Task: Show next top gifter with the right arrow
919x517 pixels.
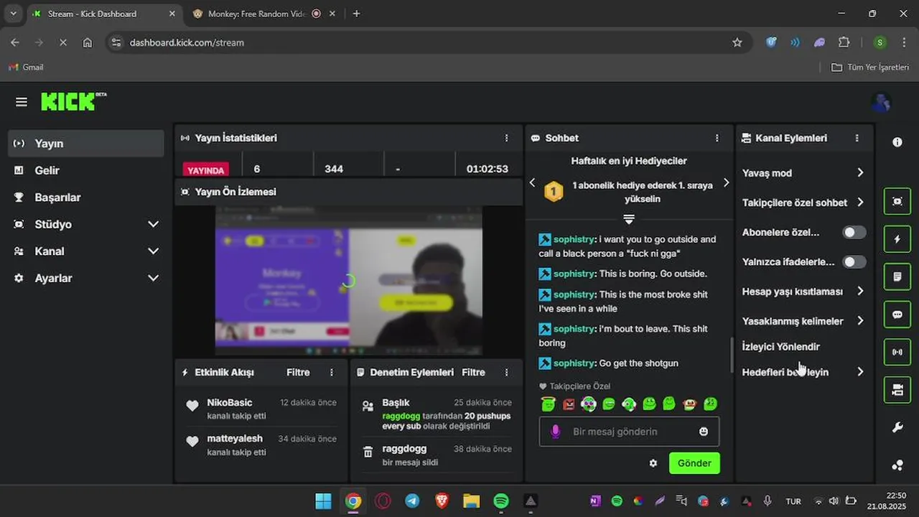Action: coord(726,182)
